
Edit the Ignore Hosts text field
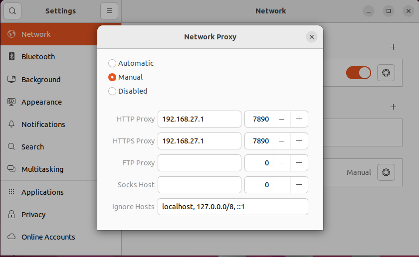(x=232, y=207)
